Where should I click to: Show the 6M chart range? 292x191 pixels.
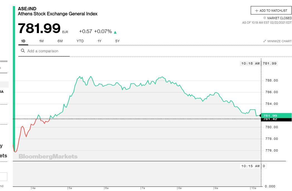coord(60,41)
